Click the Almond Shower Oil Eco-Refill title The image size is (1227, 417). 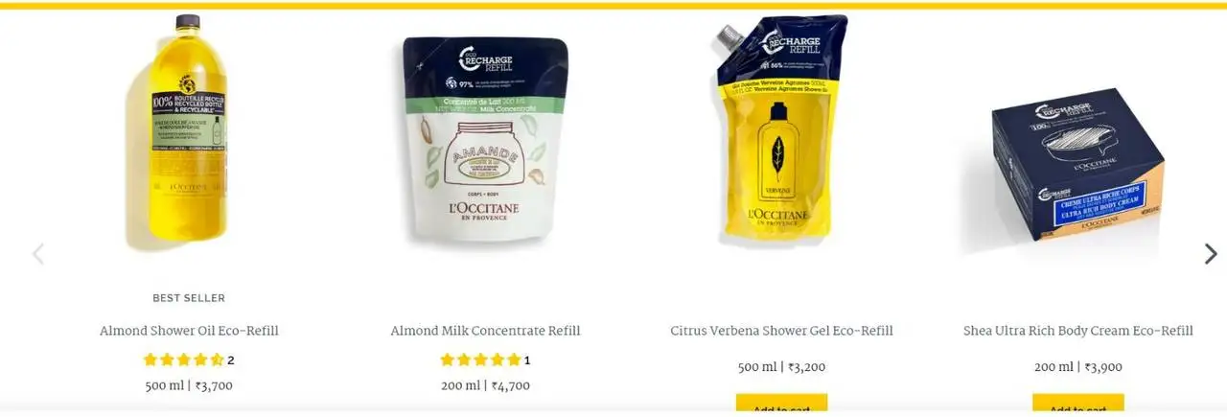pos(189,331)
